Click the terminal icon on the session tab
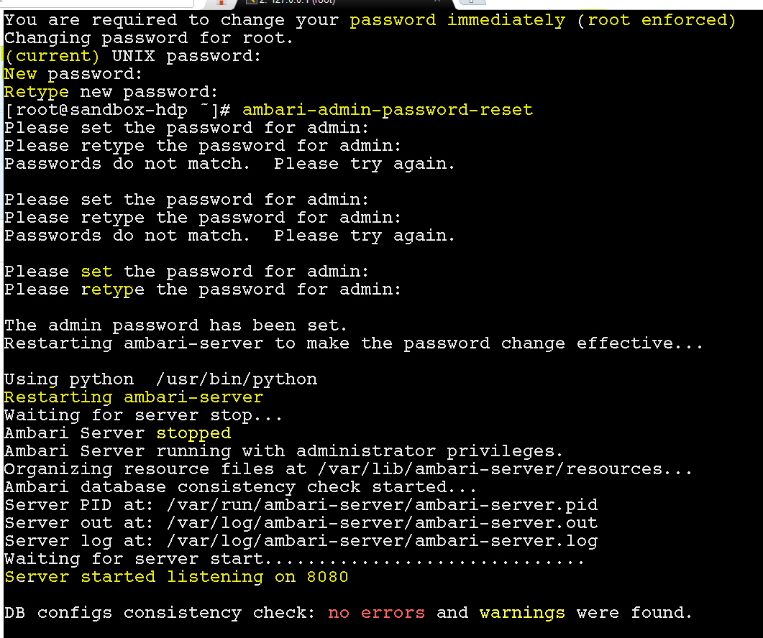 [251, 1]
